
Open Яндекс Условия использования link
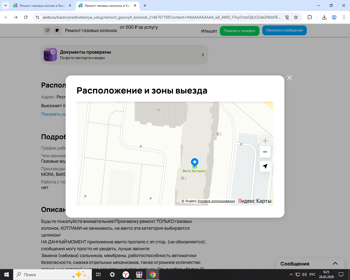(x=216, y=201)
